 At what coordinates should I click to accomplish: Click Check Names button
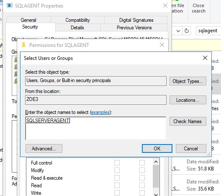188,121
